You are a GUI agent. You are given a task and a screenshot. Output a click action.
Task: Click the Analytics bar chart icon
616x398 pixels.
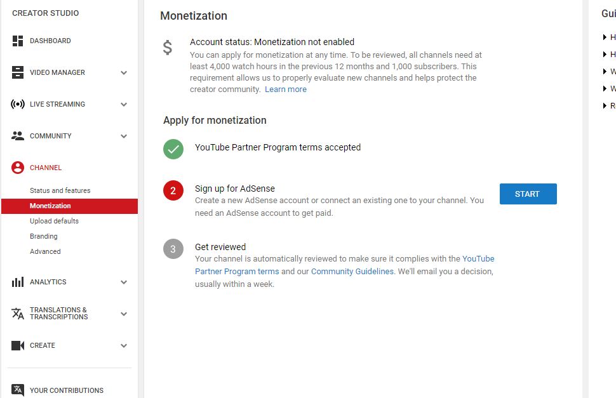18,282
